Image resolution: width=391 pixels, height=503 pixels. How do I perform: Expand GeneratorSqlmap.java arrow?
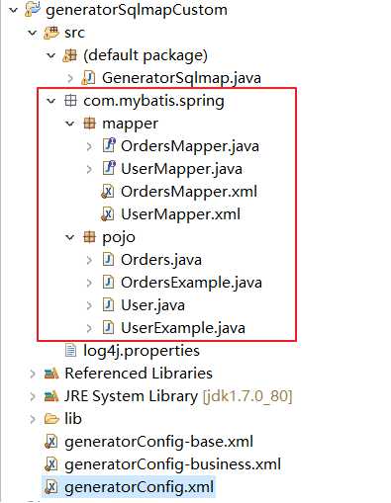(70, 78)
